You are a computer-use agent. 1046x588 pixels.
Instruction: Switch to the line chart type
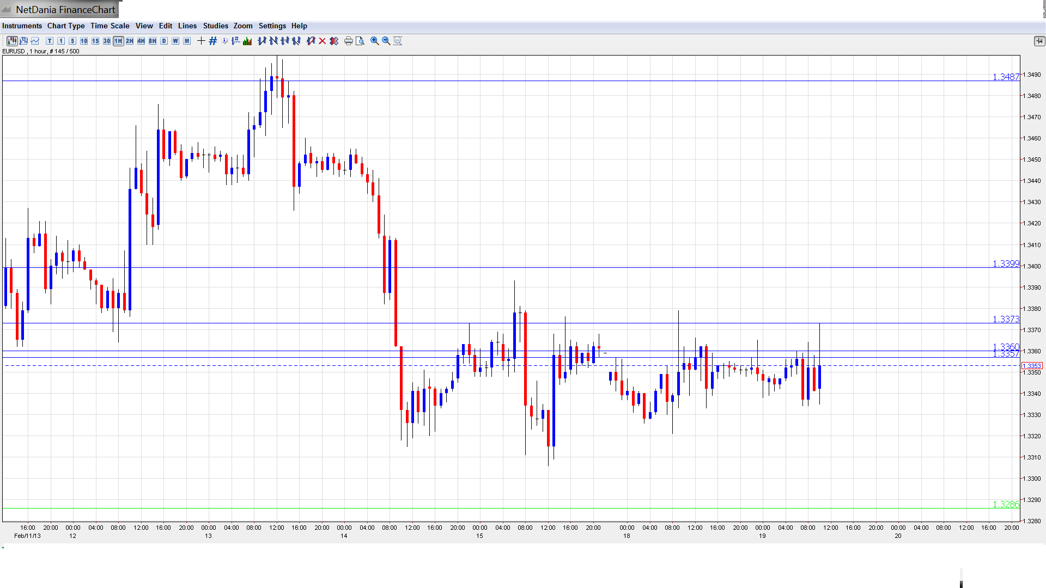point(35,41)
